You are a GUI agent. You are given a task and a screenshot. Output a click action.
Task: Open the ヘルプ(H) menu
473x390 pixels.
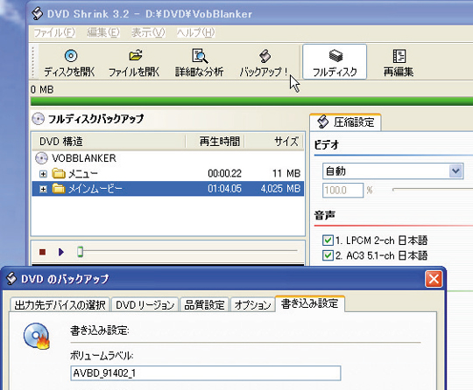point(196,32)
